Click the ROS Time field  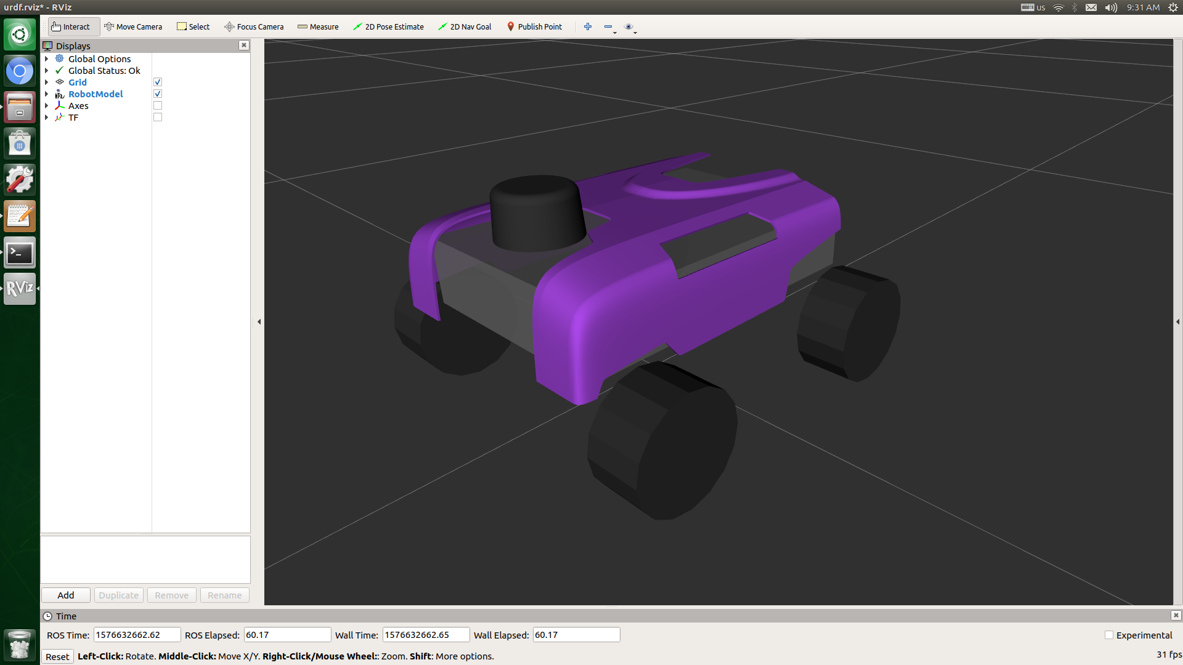click(136, 635)
